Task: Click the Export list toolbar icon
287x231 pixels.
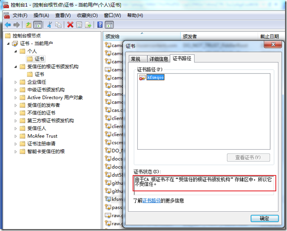Action: point(88,25)
